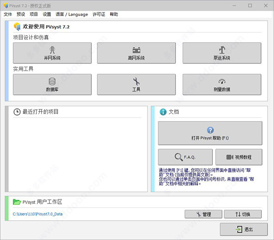Click the 最近打开的项目 heading text
274x240 pixels.
(40, 112)
